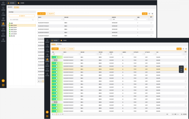Click the orange ellipsis action button on the highlighted row
Image resolution: width=189 pixels, height=119 pixels.
tap(186, 69)
